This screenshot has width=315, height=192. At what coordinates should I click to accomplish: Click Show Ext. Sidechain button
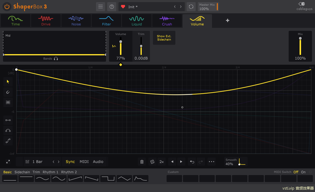[x=164, y=38]
